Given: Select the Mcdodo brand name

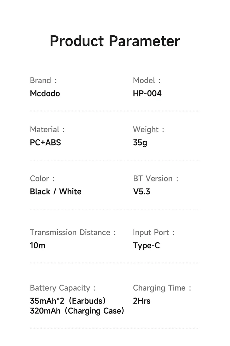Looking at the screenshot, I should click(x=45, y=93).
